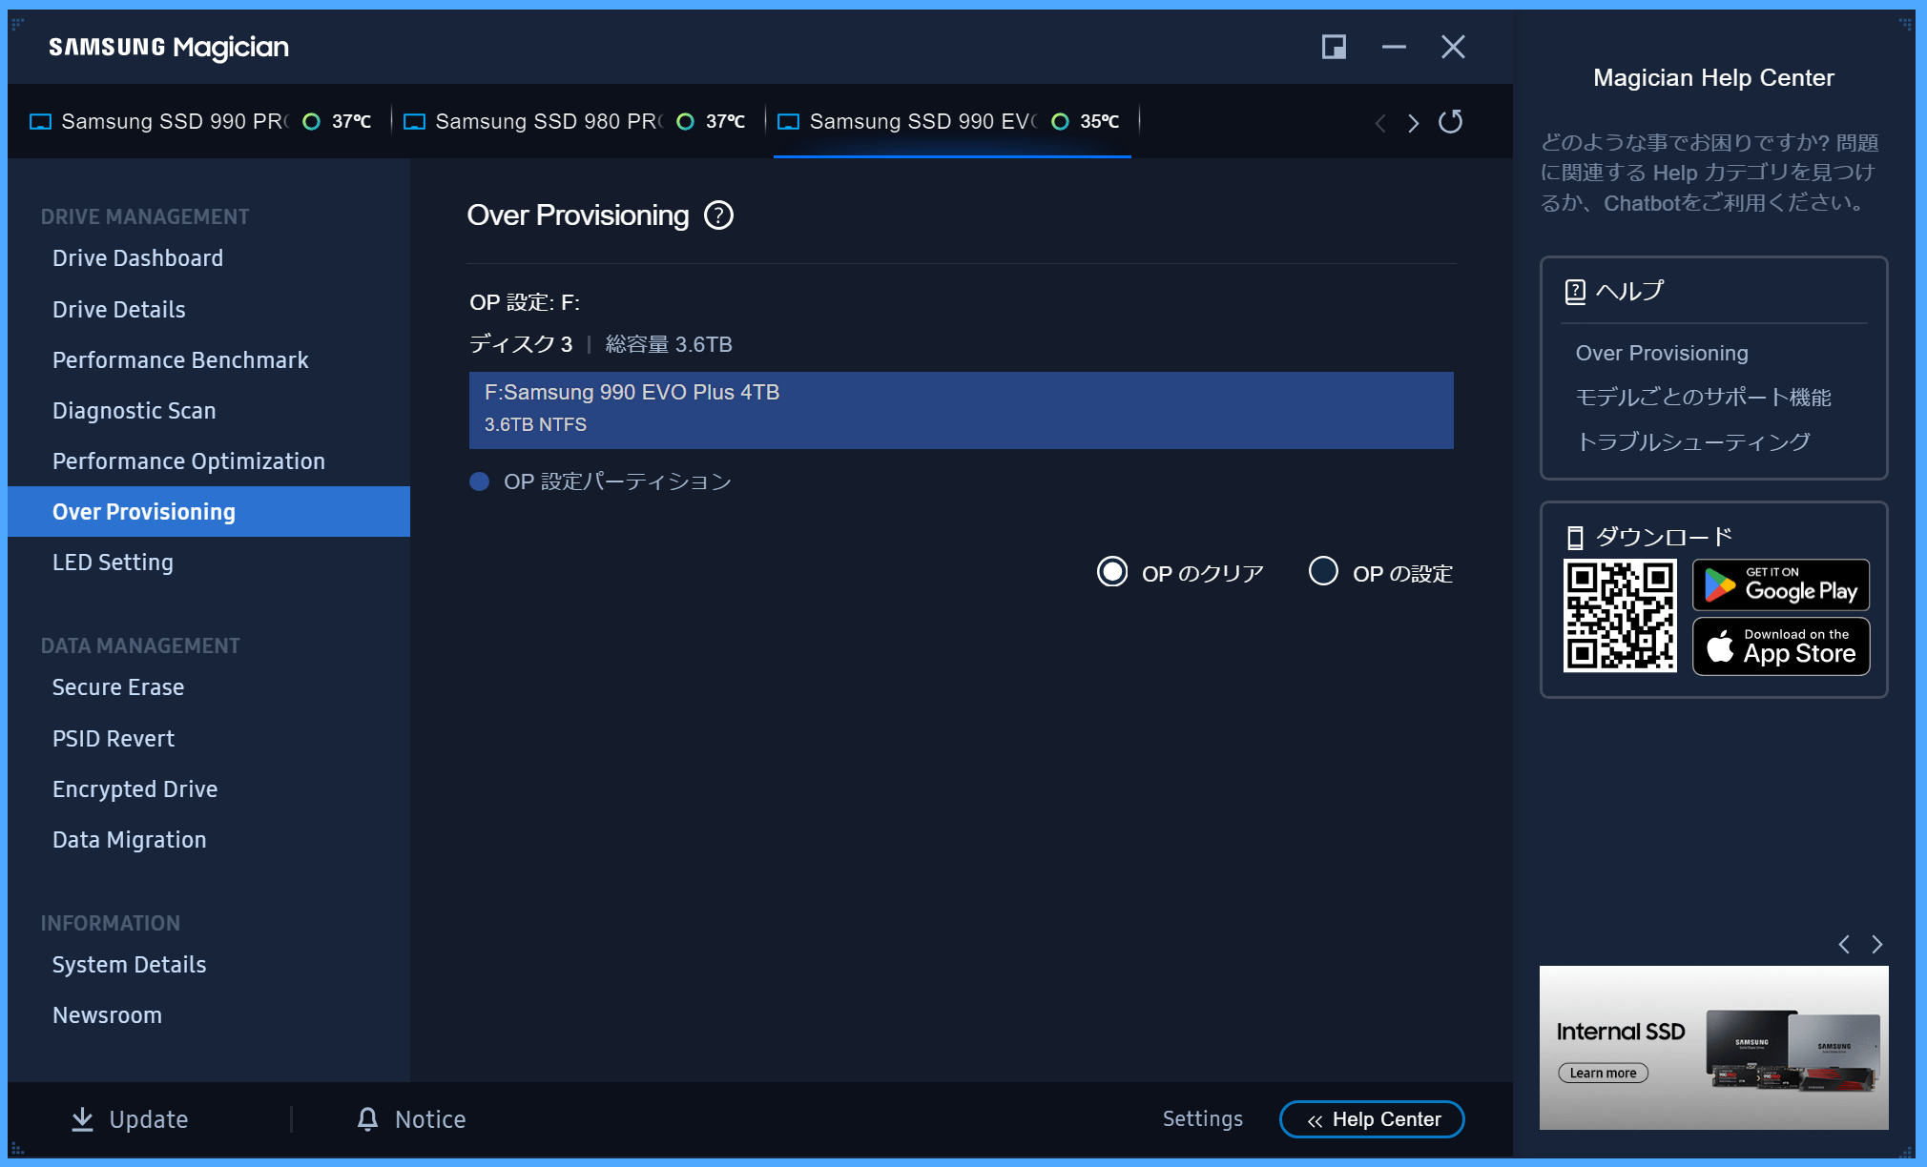
Task: Click the Update download arrow icon
Action: (83, 1119)
